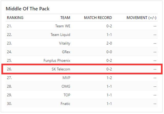Open the GRex team row
The width and height of the screenshot is (164, 114).
pos(66,52)
